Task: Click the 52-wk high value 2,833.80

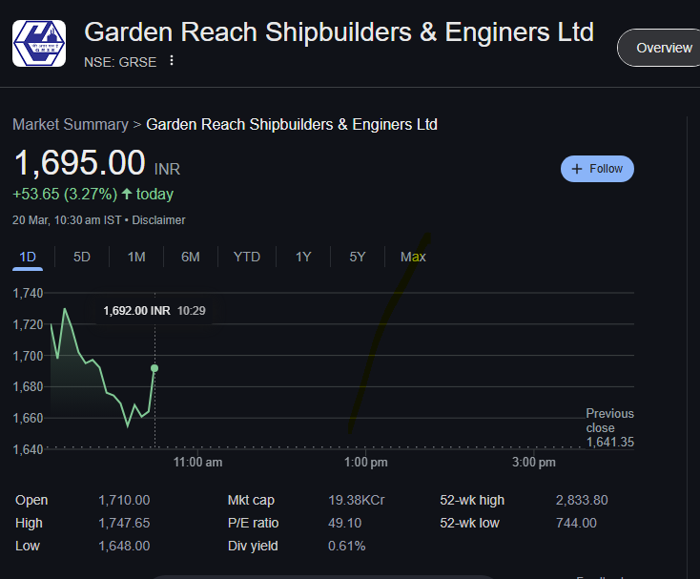Action: pos(582,500)
